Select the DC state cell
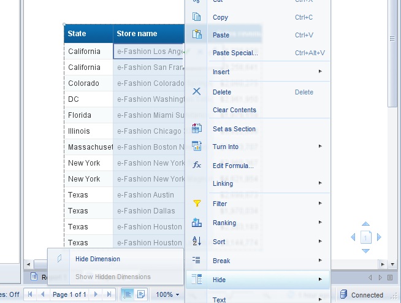 click(88, 99)
